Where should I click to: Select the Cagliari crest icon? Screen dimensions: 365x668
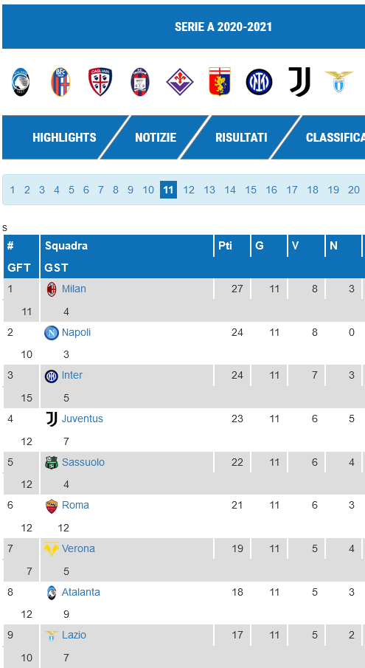(x=100, y=82)
